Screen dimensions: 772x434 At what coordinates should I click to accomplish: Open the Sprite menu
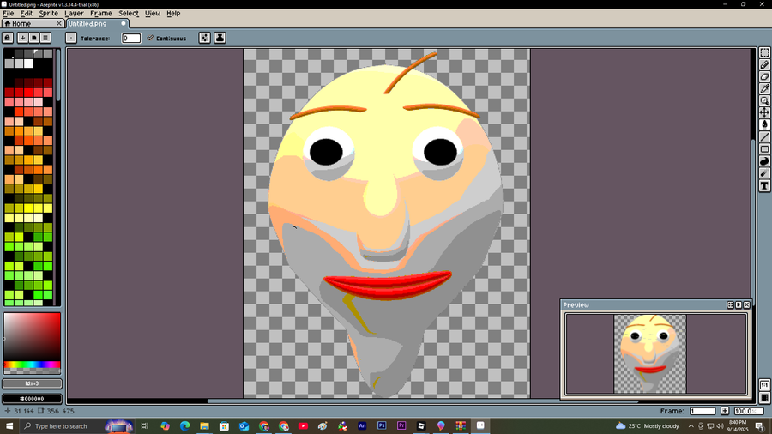coord(48,13)
